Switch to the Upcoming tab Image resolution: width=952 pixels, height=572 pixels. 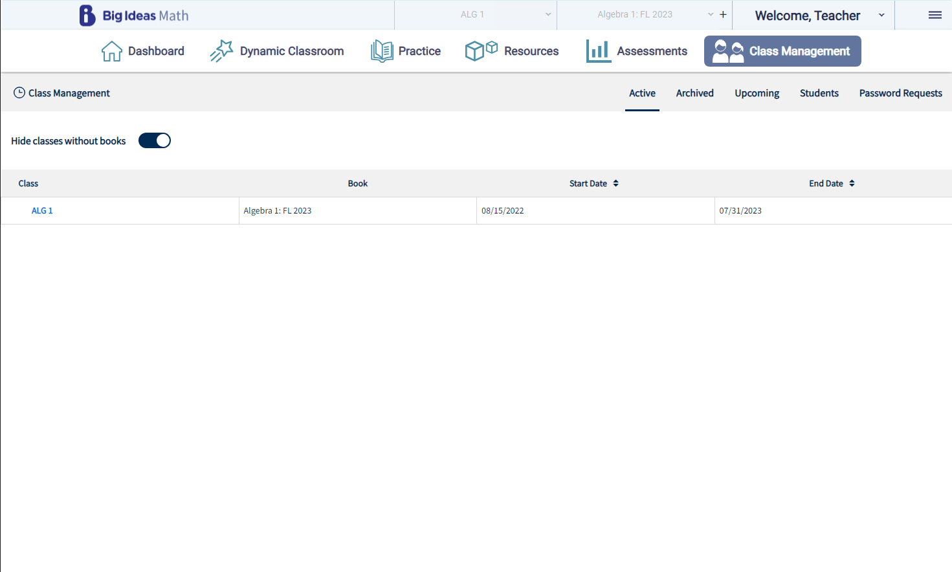(x=757, y=93)
